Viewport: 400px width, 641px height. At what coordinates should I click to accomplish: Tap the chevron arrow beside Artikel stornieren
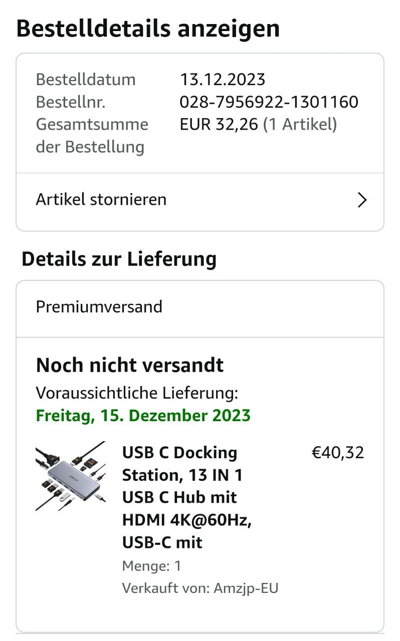pos(361,200)
